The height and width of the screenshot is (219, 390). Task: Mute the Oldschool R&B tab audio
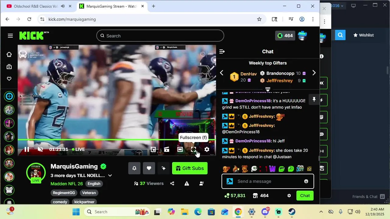pos(63,6)
